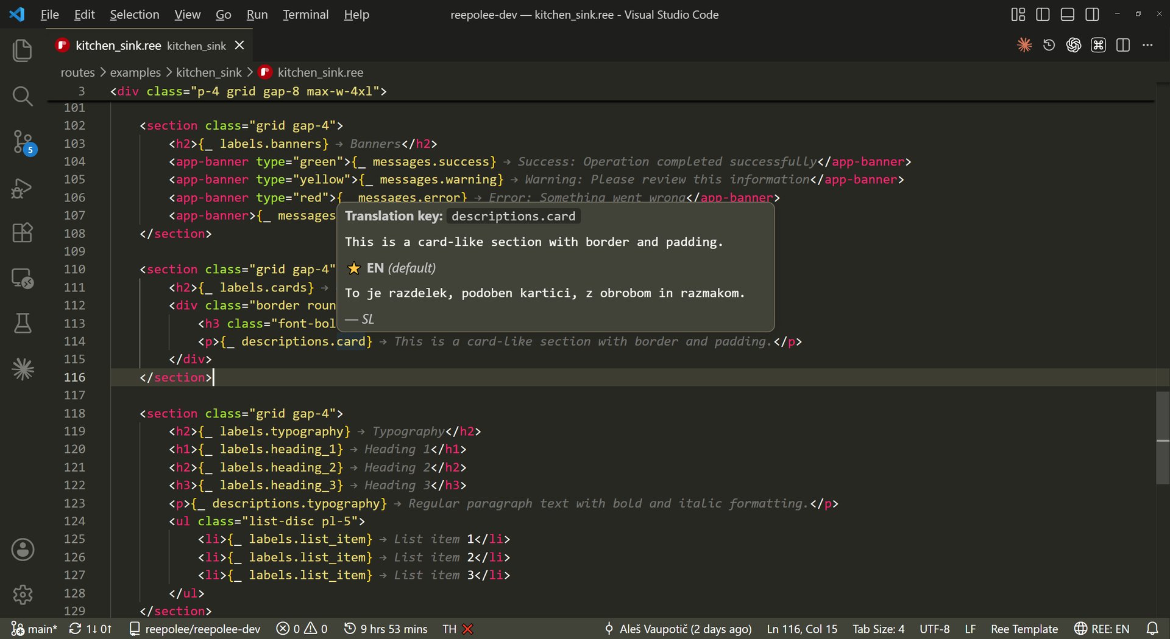
Task: Click the ChatGPT-style swirl editor icon
Action: (1074, 45)
